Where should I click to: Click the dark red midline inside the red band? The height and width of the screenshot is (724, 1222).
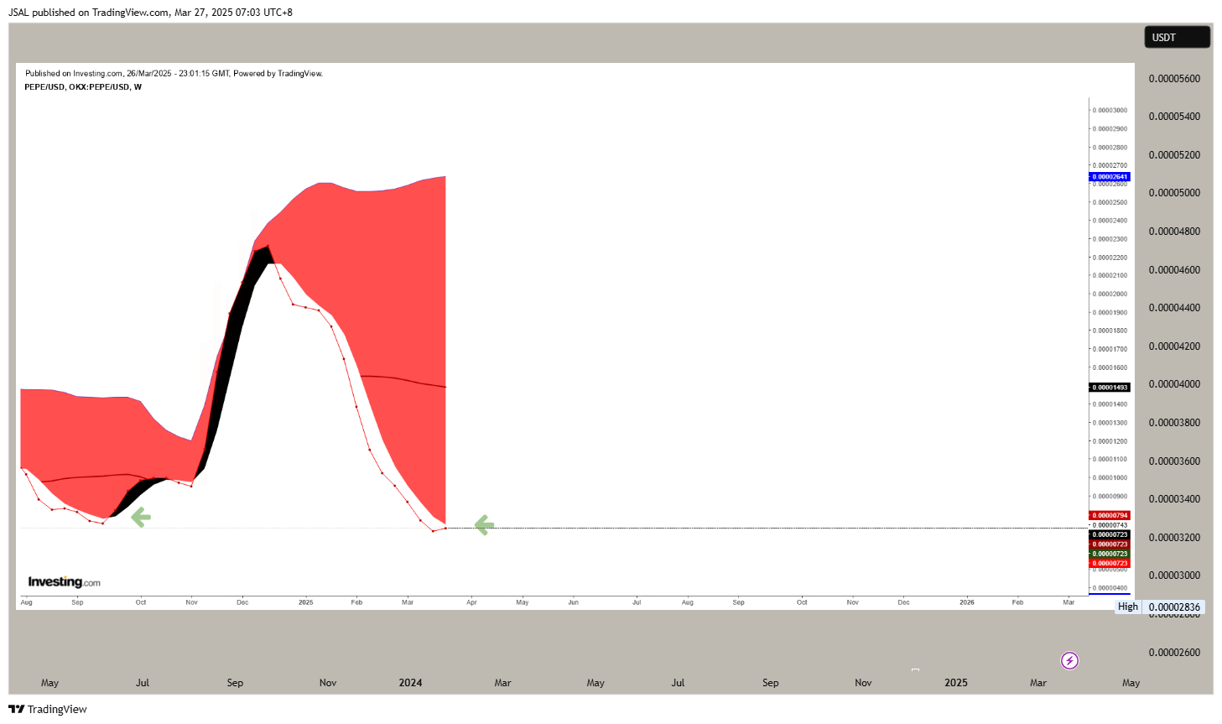[x=403, y=380]
